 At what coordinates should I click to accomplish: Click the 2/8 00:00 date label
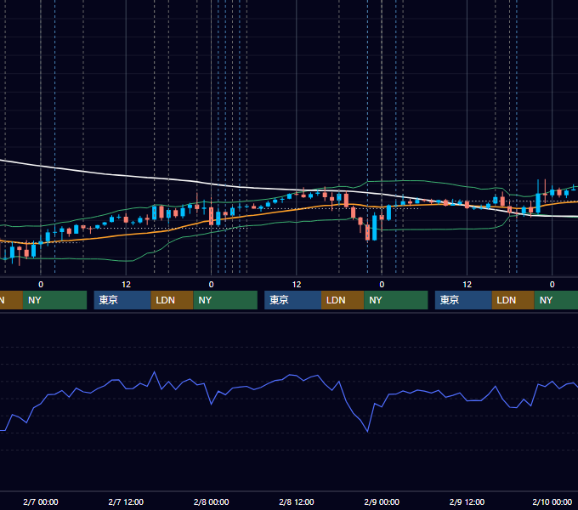click(211, 501)
